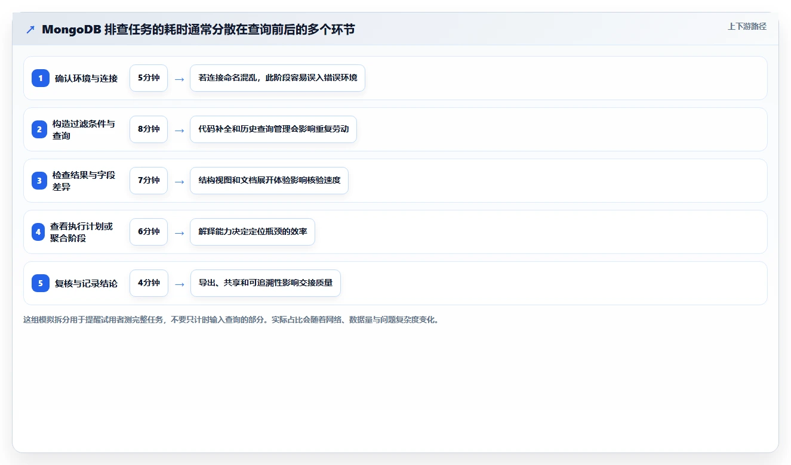Click the 8分钟 duration pill
The image size is (791, 465).
coord(149,129)
